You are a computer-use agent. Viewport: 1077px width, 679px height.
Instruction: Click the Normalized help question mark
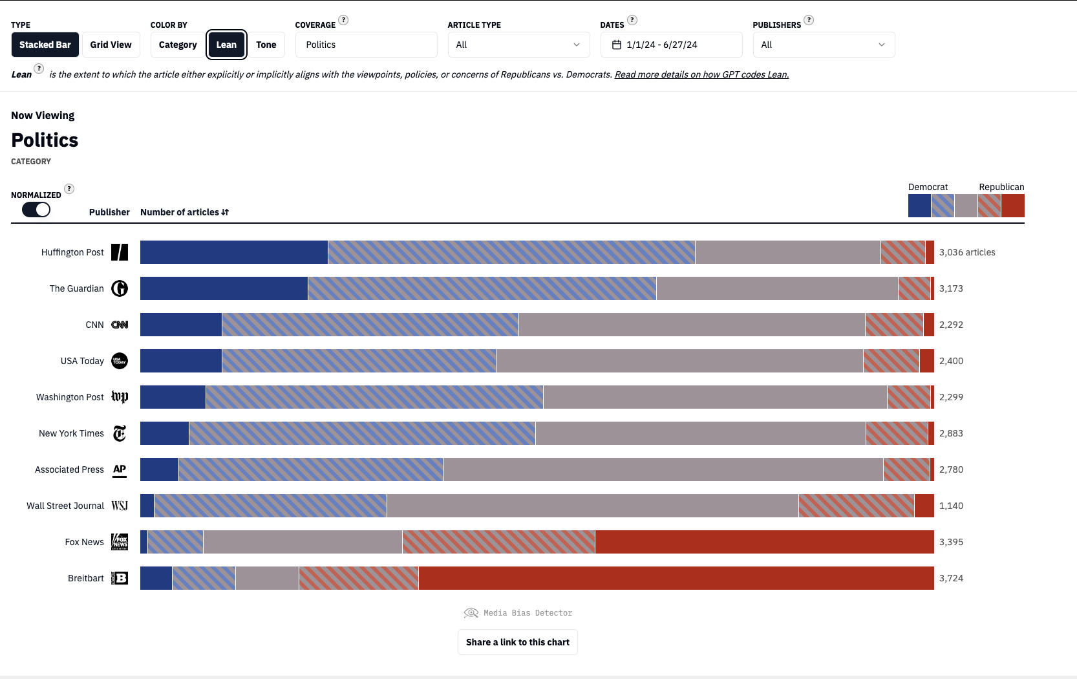[69, 189]
